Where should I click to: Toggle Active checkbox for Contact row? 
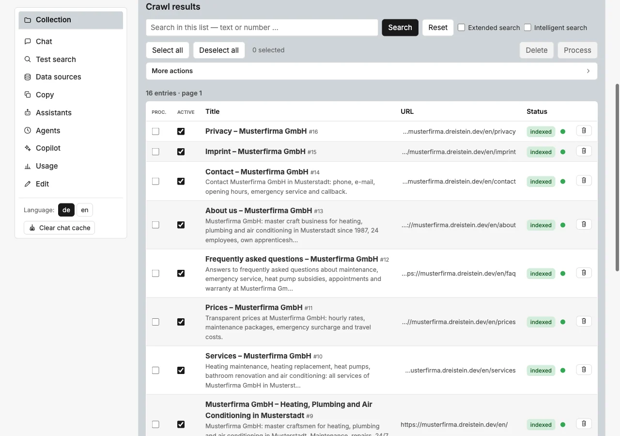click(181, 181)
